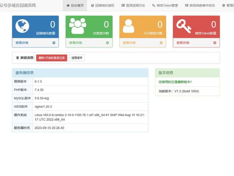
Task: Click the 操作系统 Linux version text
Action: click(x=90, y=117)
